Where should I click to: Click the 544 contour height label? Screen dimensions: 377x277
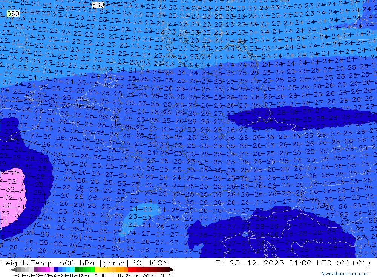click(323, 205)
